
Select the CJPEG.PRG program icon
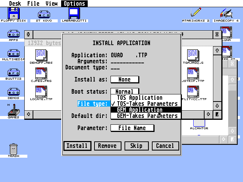pyautogui.click(x=41, y=73)
